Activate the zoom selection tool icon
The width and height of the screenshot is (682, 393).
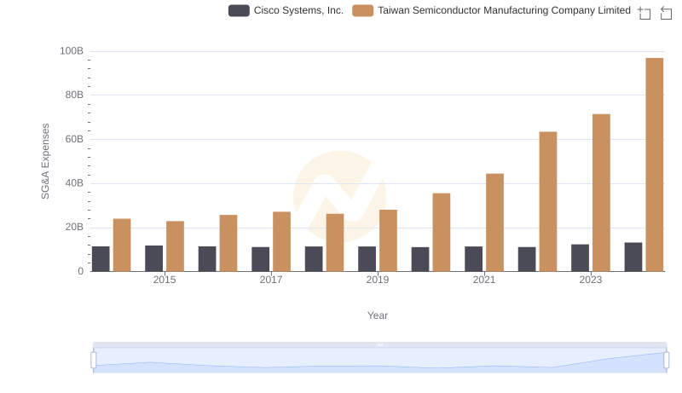[x=644, y=13]
